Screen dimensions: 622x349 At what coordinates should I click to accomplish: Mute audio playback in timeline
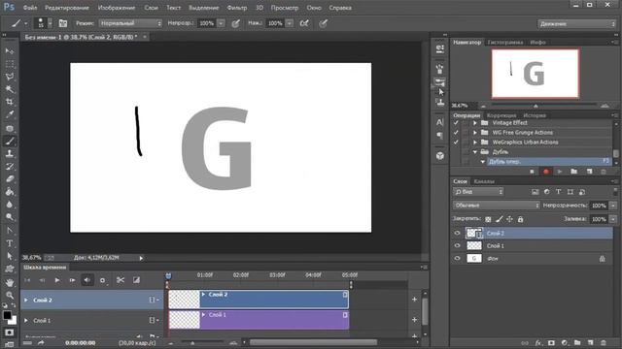coord(86,280)
